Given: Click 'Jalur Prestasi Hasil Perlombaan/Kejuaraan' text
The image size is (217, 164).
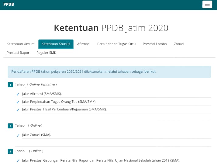Looking at the screenshot, I should 55,109.
